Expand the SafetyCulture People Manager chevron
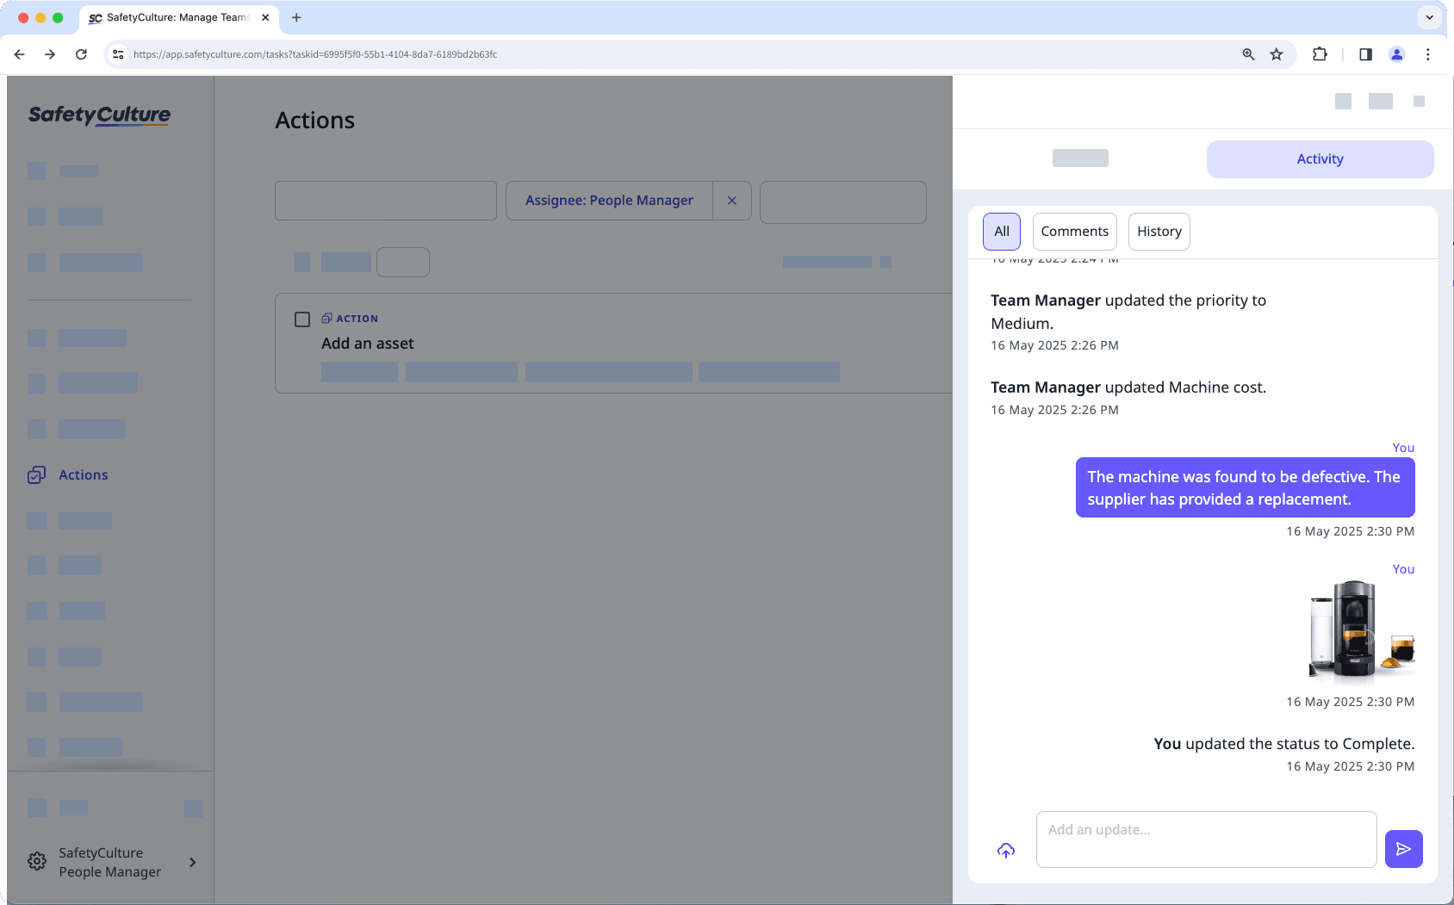1454x905 pixels. [x=191, y=862]
